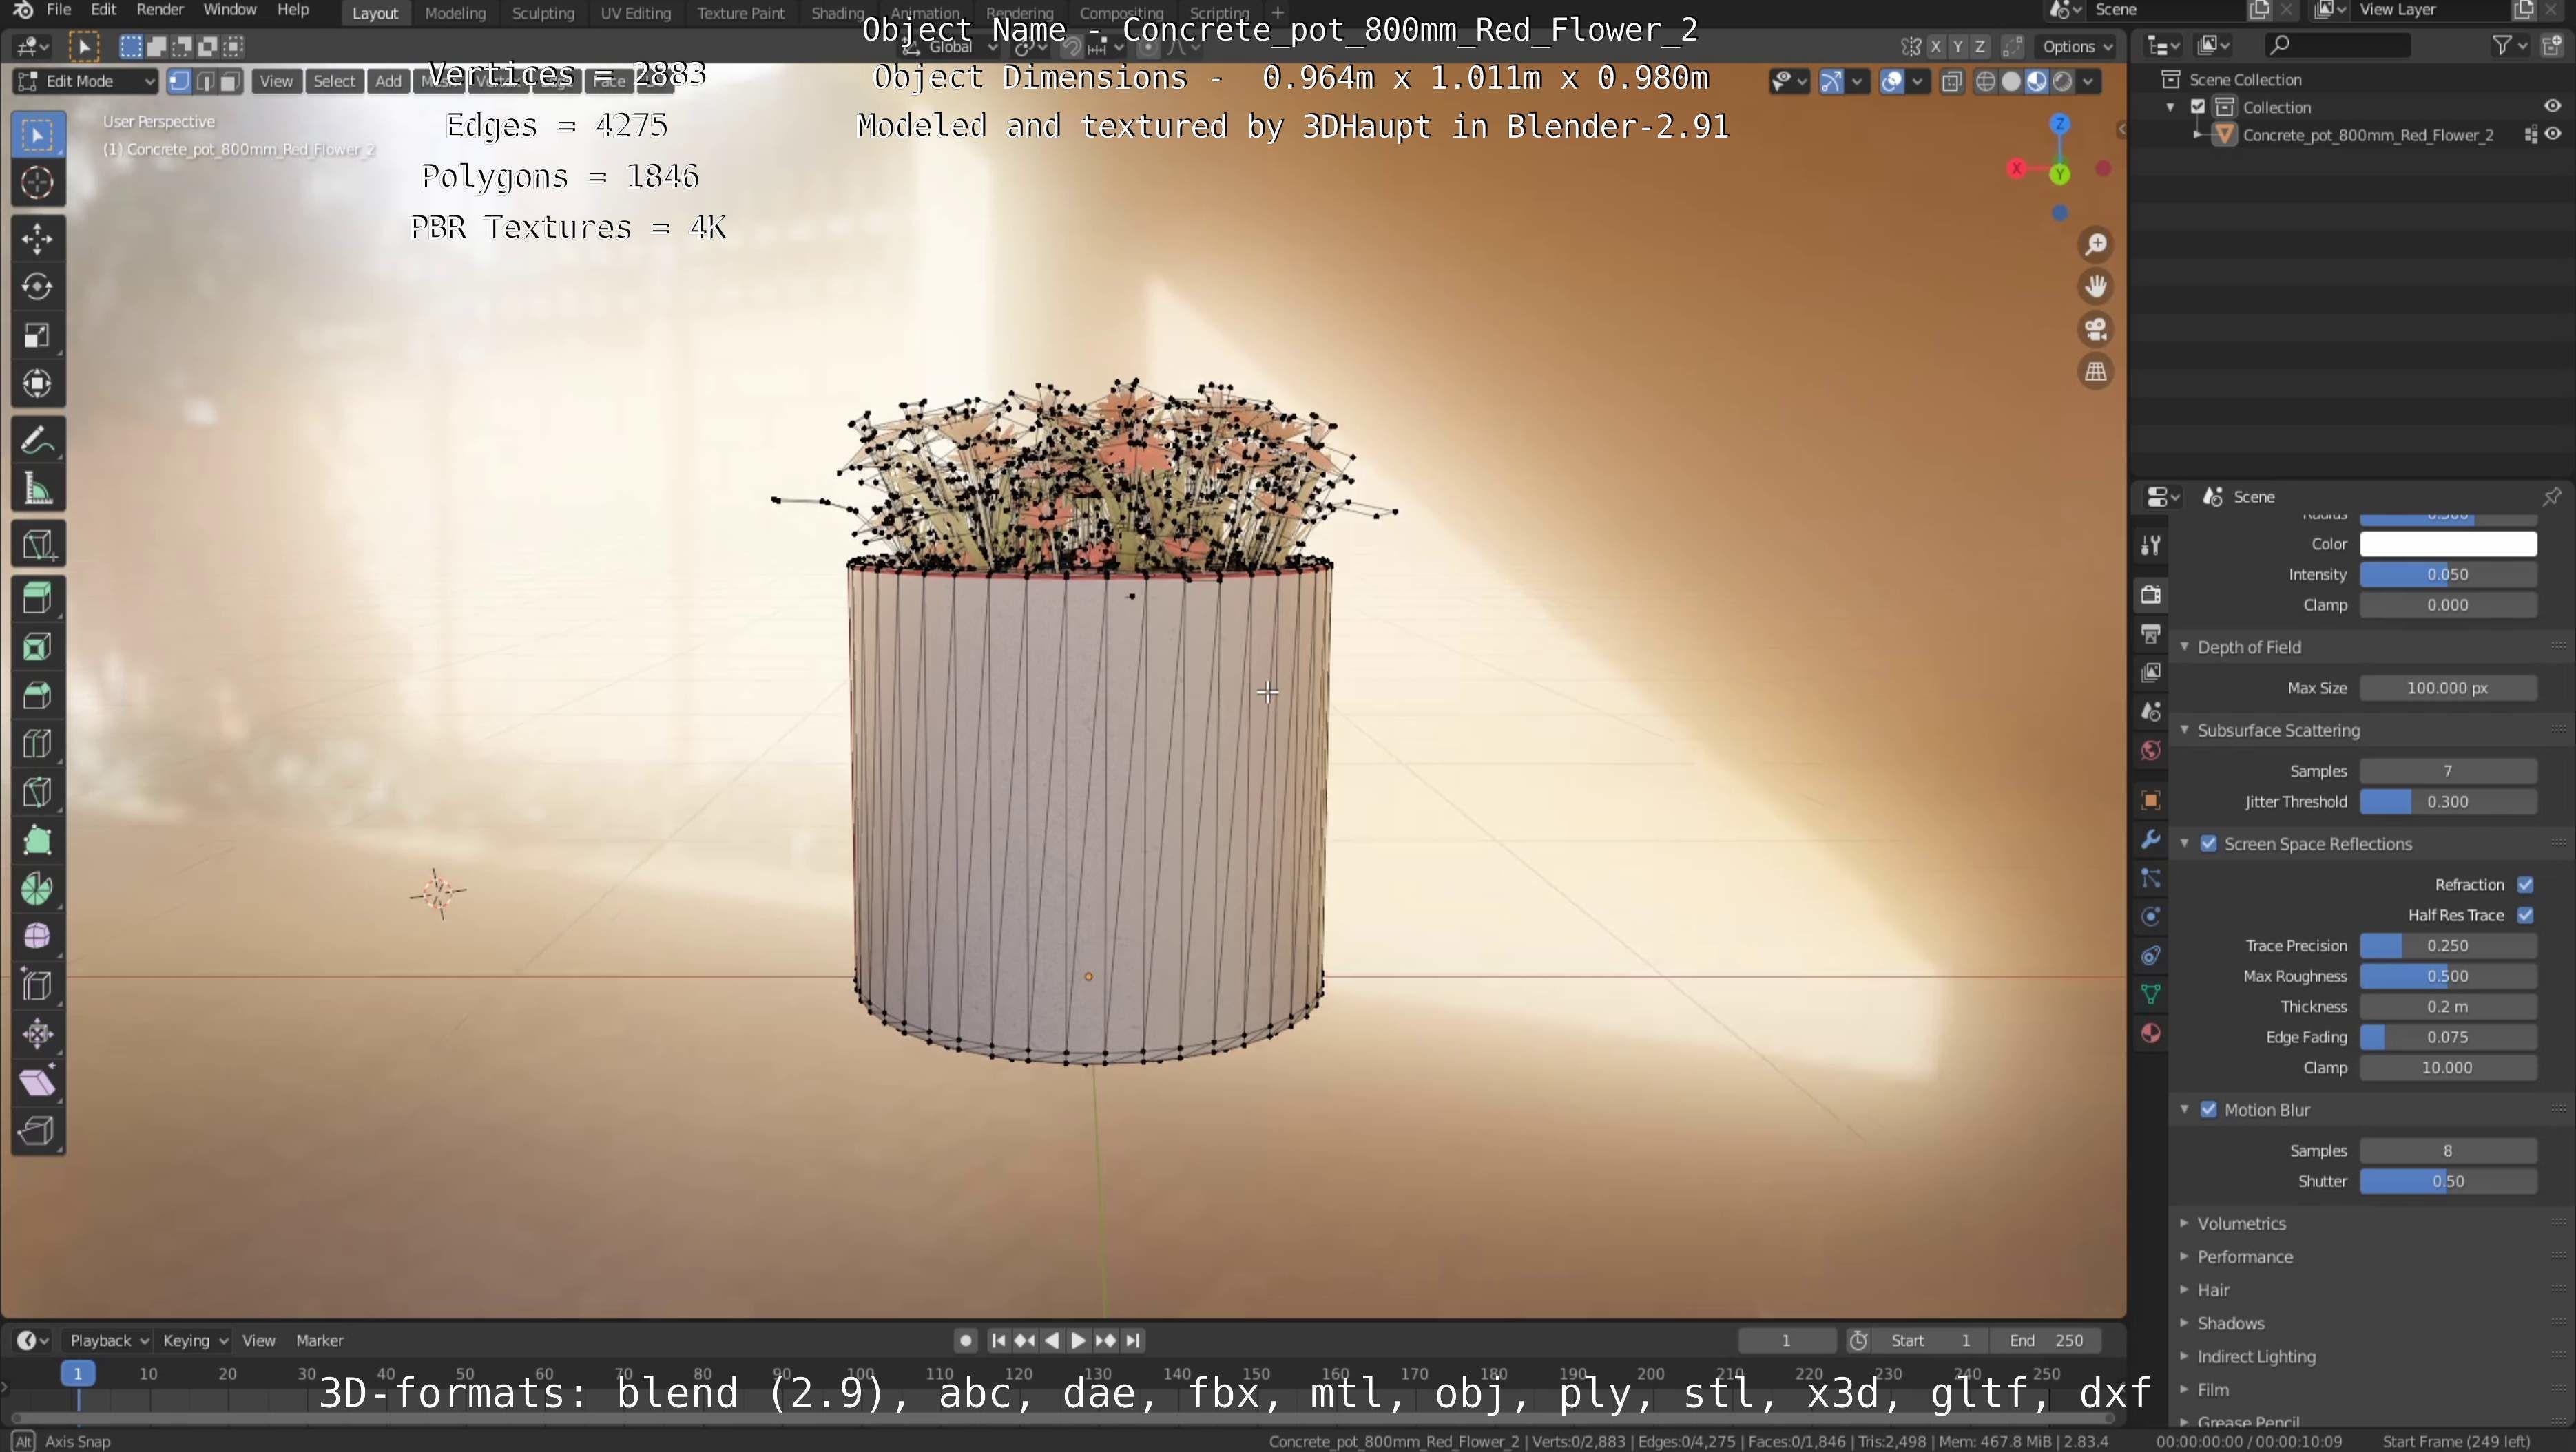The height and width of the screenshot is (1452, 2576).
Task: Select the Knife tool
Action: tap(38, 792)
